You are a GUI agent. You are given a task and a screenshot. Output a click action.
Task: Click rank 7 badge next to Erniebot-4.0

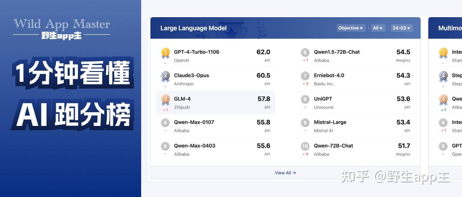click(x=305, y=76)
